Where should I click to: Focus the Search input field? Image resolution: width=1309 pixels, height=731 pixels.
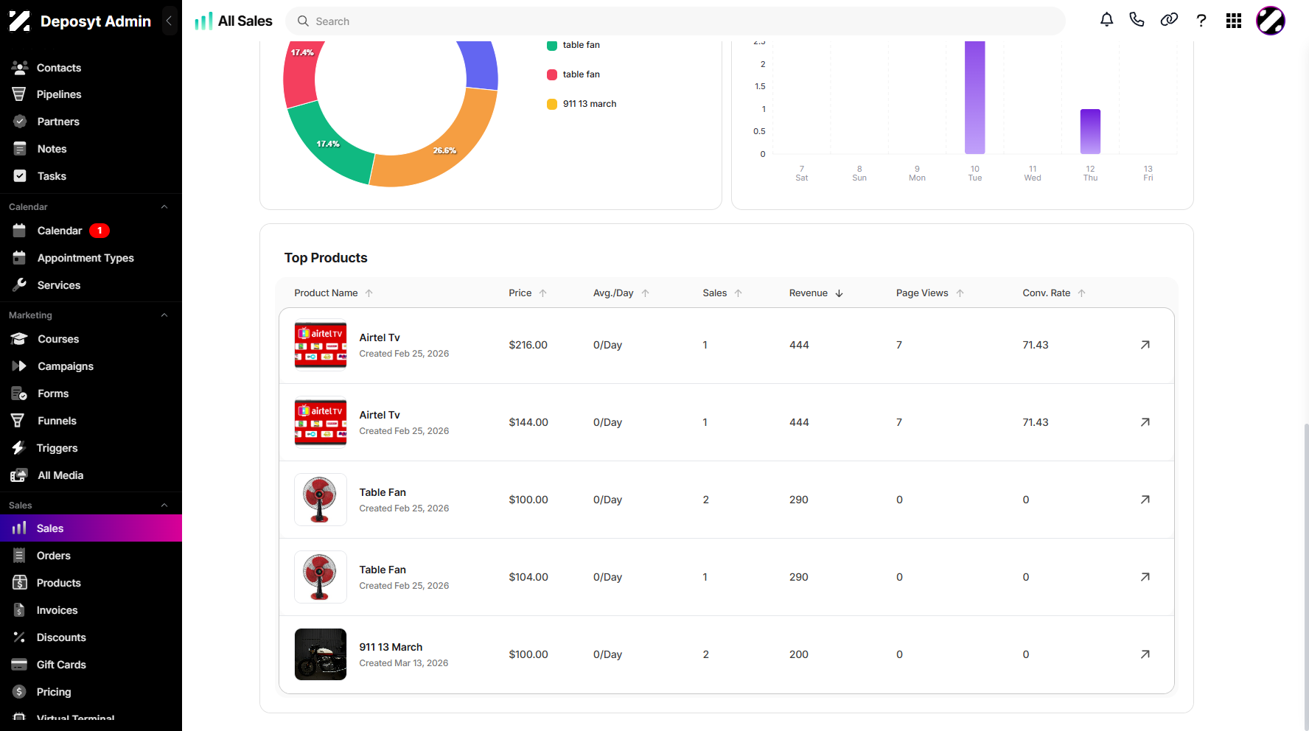[674, 21]
